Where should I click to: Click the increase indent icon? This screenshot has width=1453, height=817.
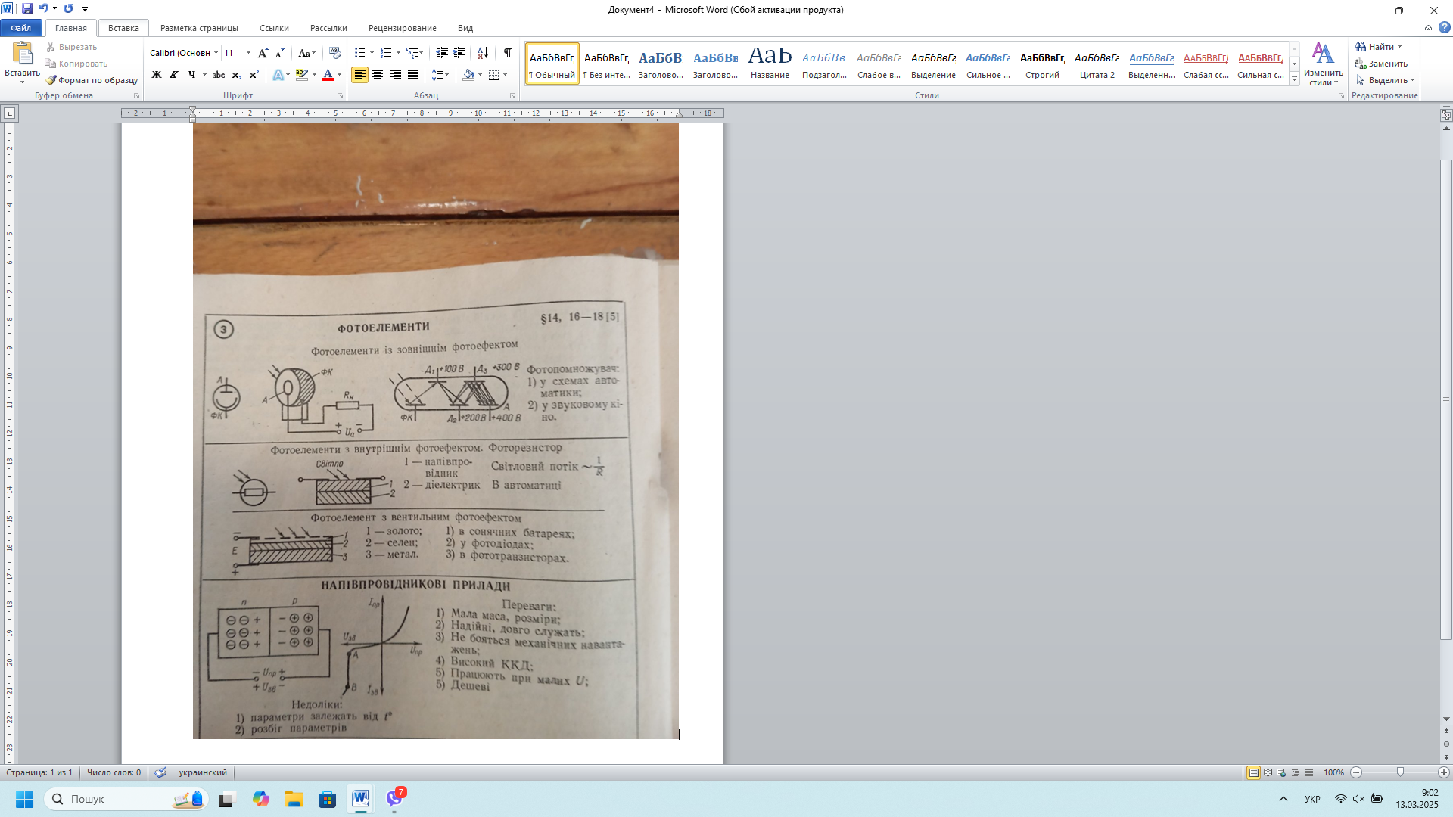click(x=459, y=53)
